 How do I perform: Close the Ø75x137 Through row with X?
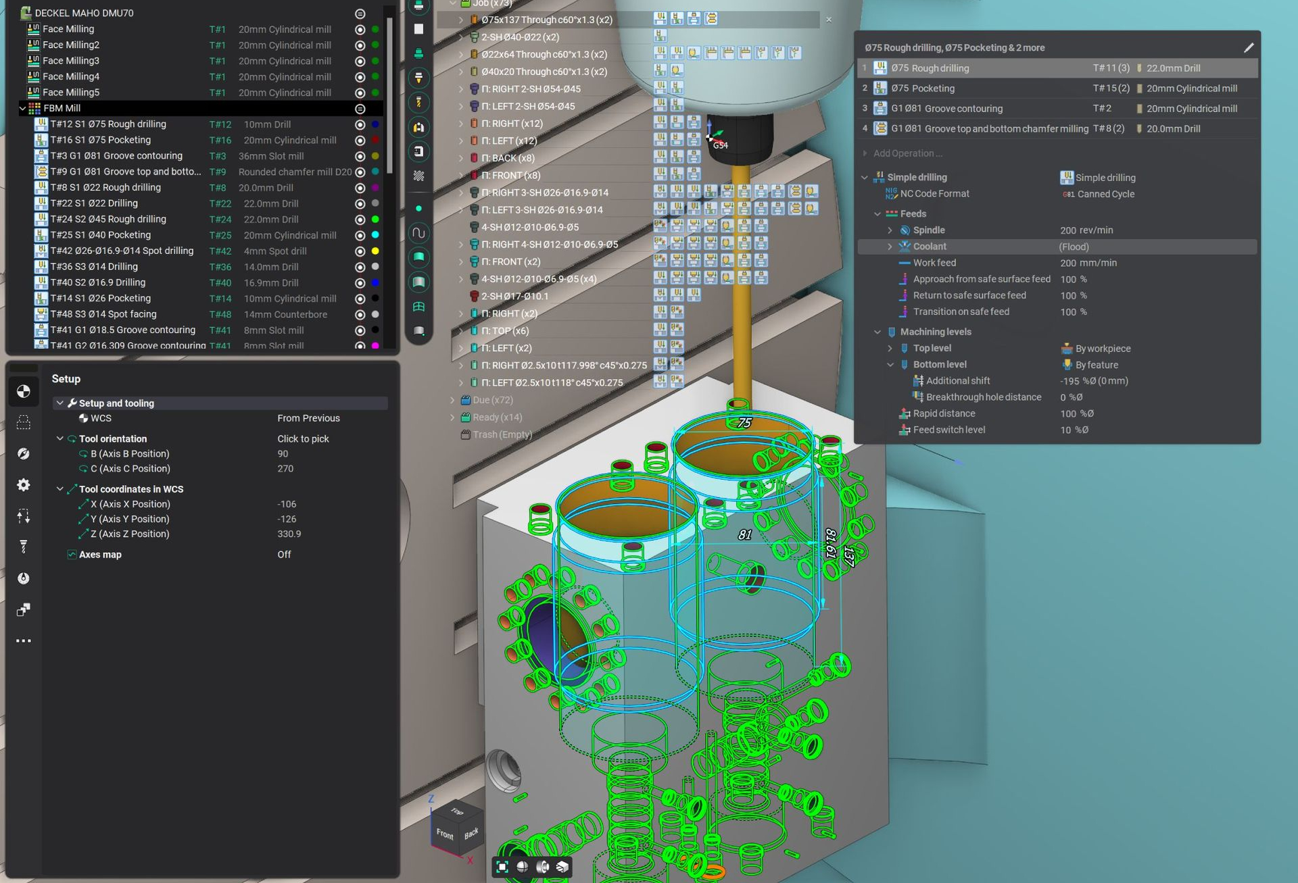tap(829, 20)
